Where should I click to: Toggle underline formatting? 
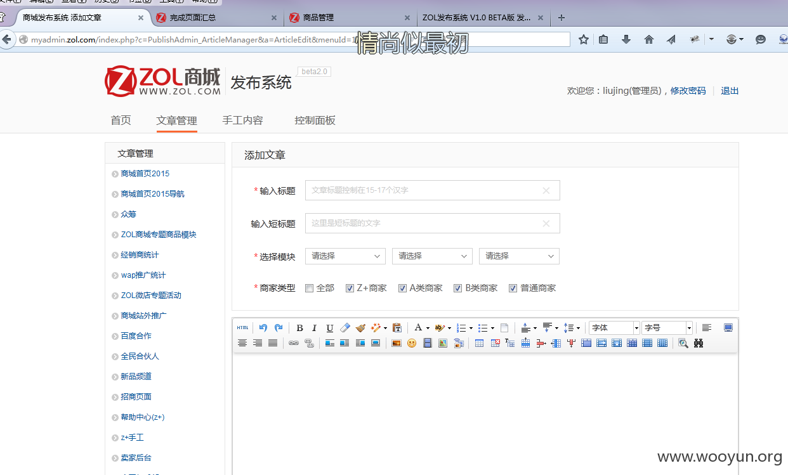[x=329, y=328]
